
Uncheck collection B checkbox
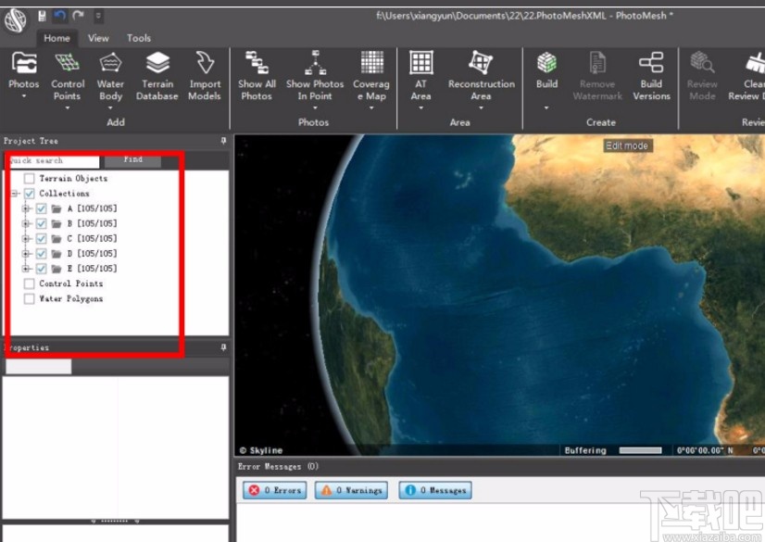click(x=41, y=224)
